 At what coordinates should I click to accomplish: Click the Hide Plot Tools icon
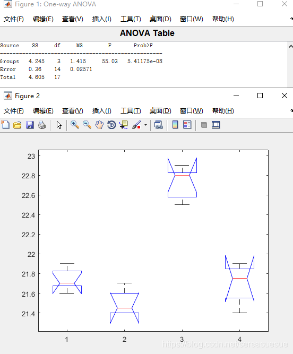click(204, 125)
